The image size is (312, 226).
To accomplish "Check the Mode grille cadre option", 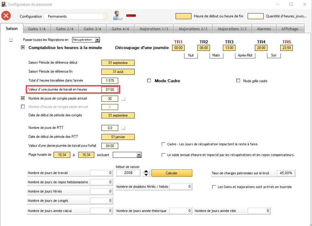I will 238,81.
